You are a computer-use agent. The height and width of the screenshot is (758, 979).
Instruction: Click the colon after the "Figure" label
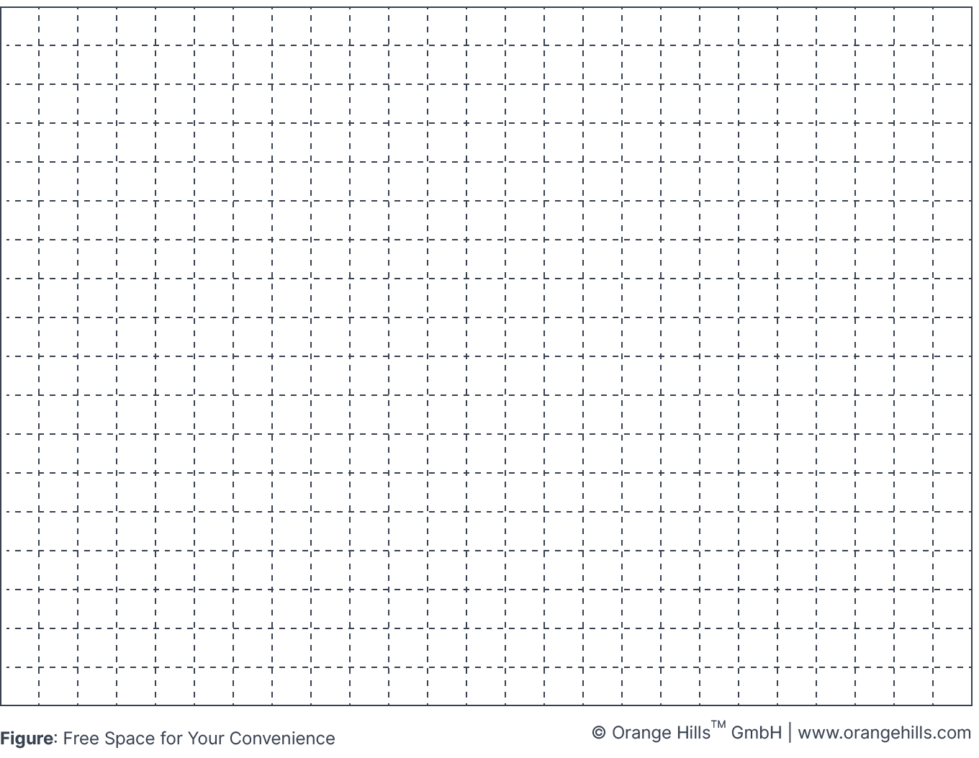[55, 739]
